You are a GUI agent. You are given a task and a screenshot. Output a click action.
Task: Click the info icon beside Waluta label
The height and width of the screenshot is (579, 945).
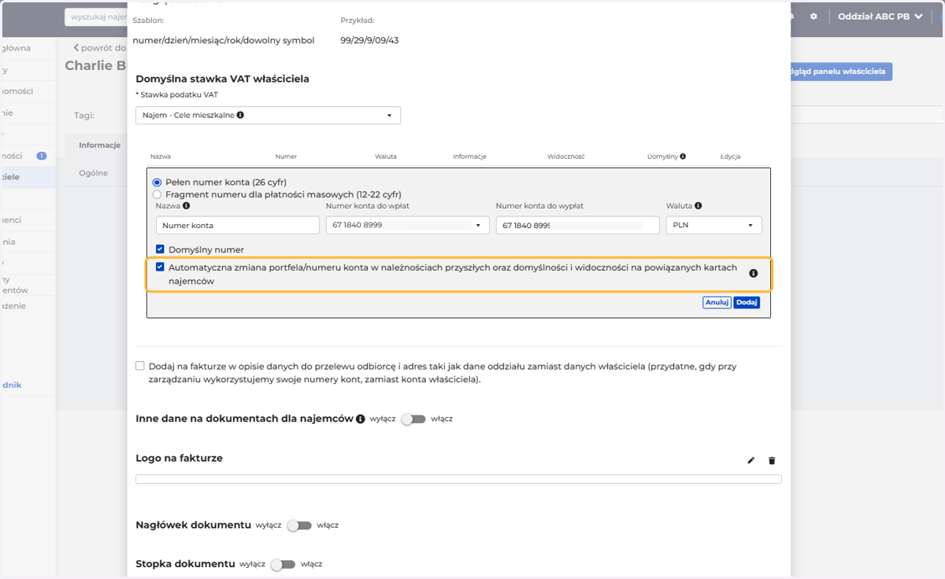pos(699,206)
